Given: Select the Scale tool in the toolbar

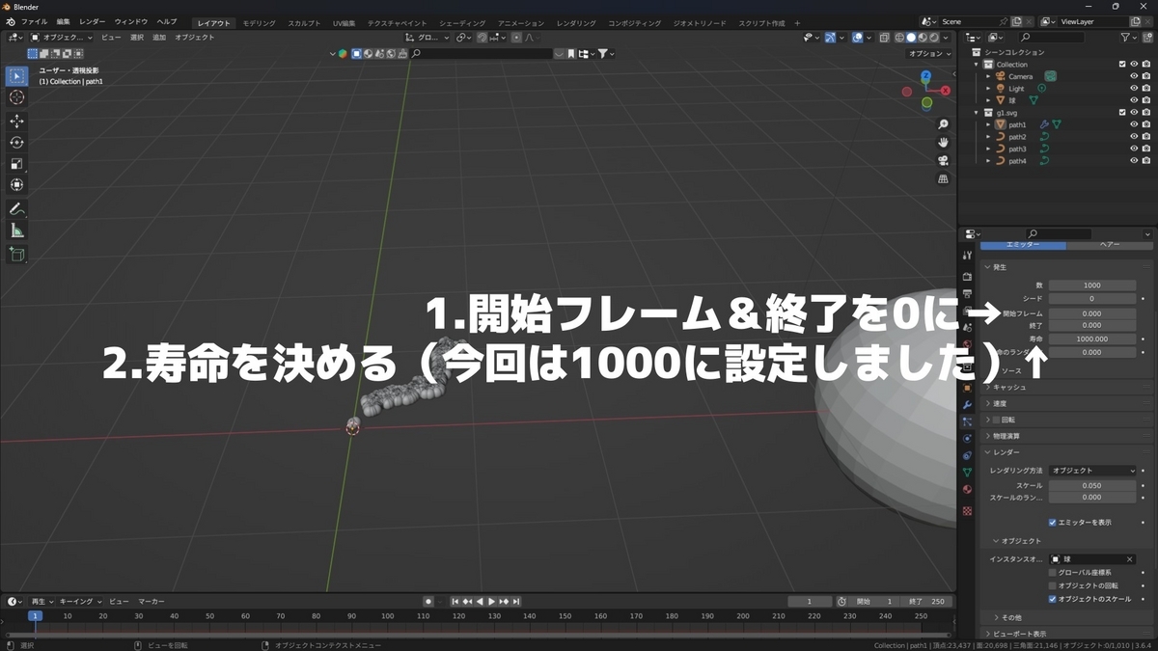Looking at the screenshot, I should pyautogui.click(x=15, y=162).
